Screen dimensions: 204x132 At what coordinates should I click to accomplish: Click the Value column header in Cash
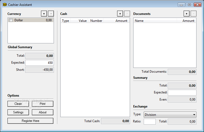(79, 21)
